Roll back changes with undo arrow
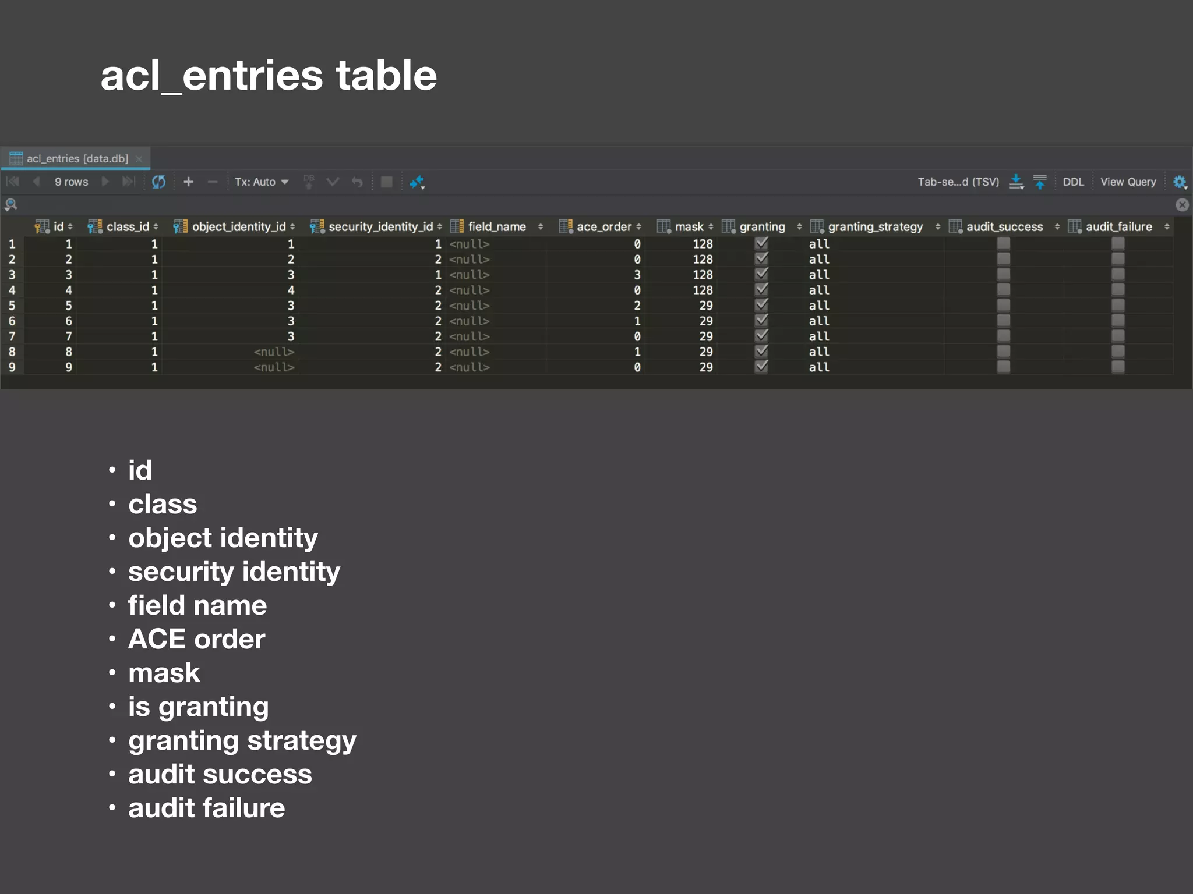Image resolution: width=1193 pixels, height=894 pixels. click(x=357, y=182)
